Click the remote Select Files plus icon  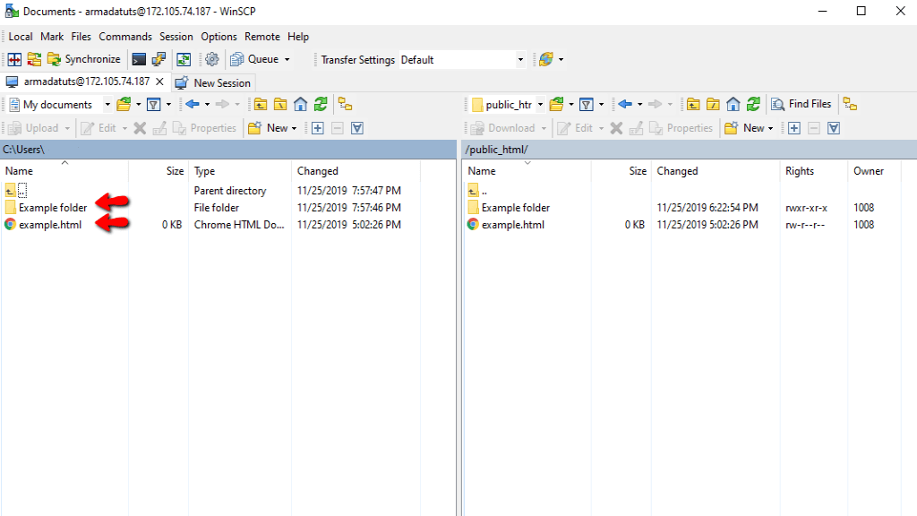click(x=794, y=128)
